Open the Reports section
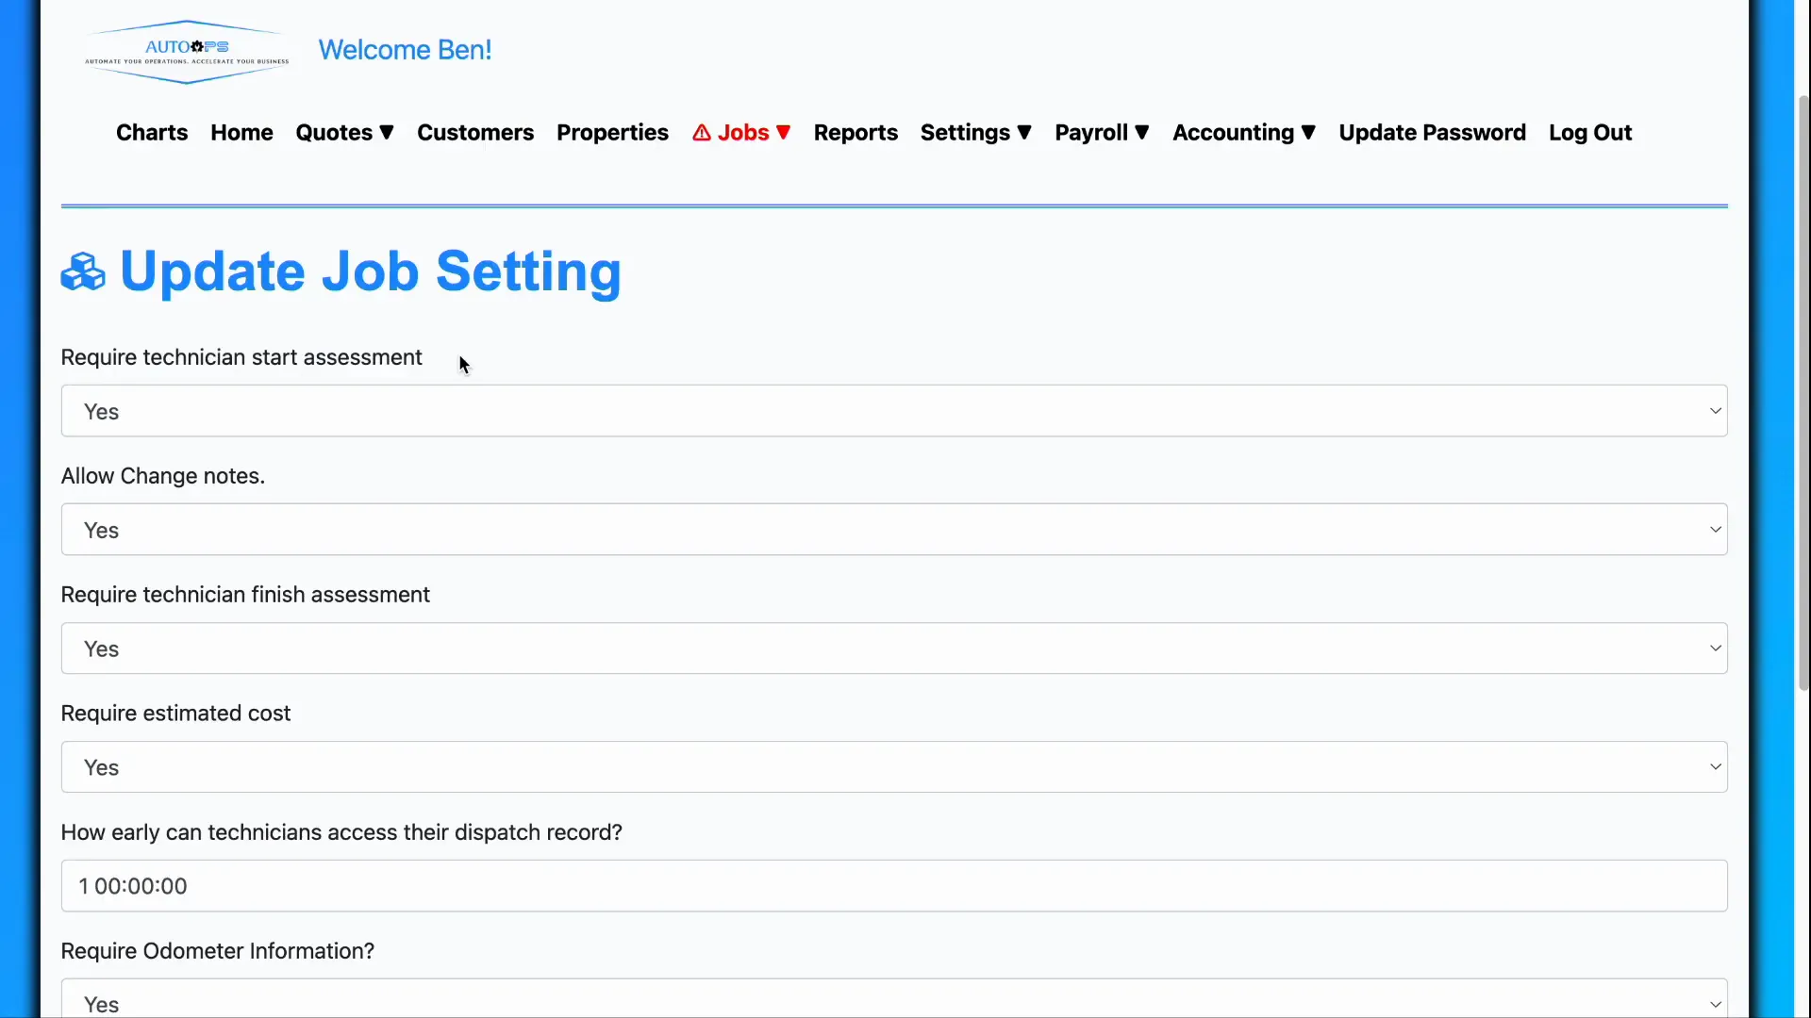 point(855,132)
